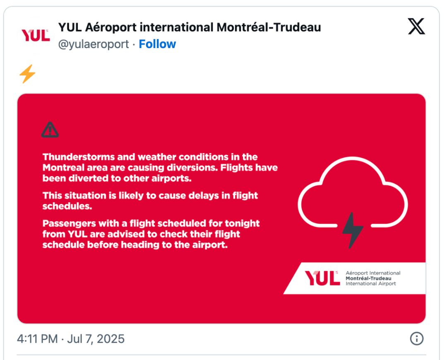Open the @yulaeroport handle
The height and width of the screenshot is (360, 447).
(94, 44)
